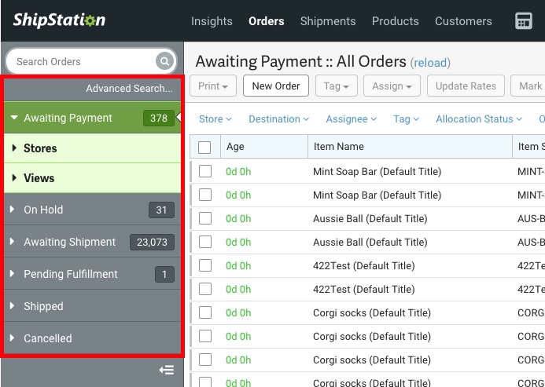Click the 378 Awaiting Payment count badge
The height and width of the screenshot is (387, 545).
[159, 118]
